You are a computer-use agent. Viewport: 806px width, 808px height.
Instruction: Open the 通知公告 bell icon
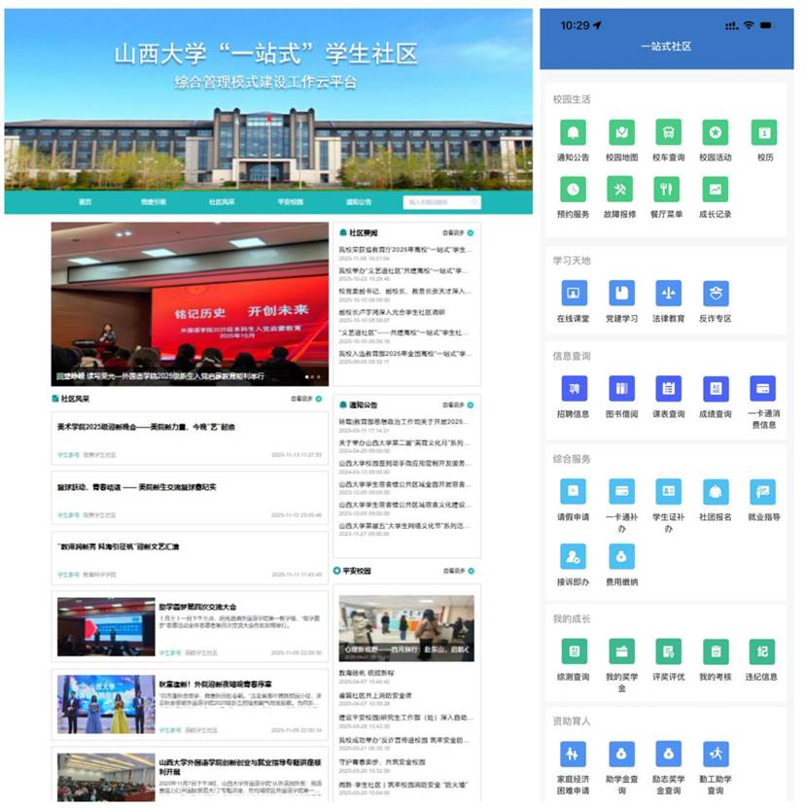pyautogui.click(x=573, y=132)
